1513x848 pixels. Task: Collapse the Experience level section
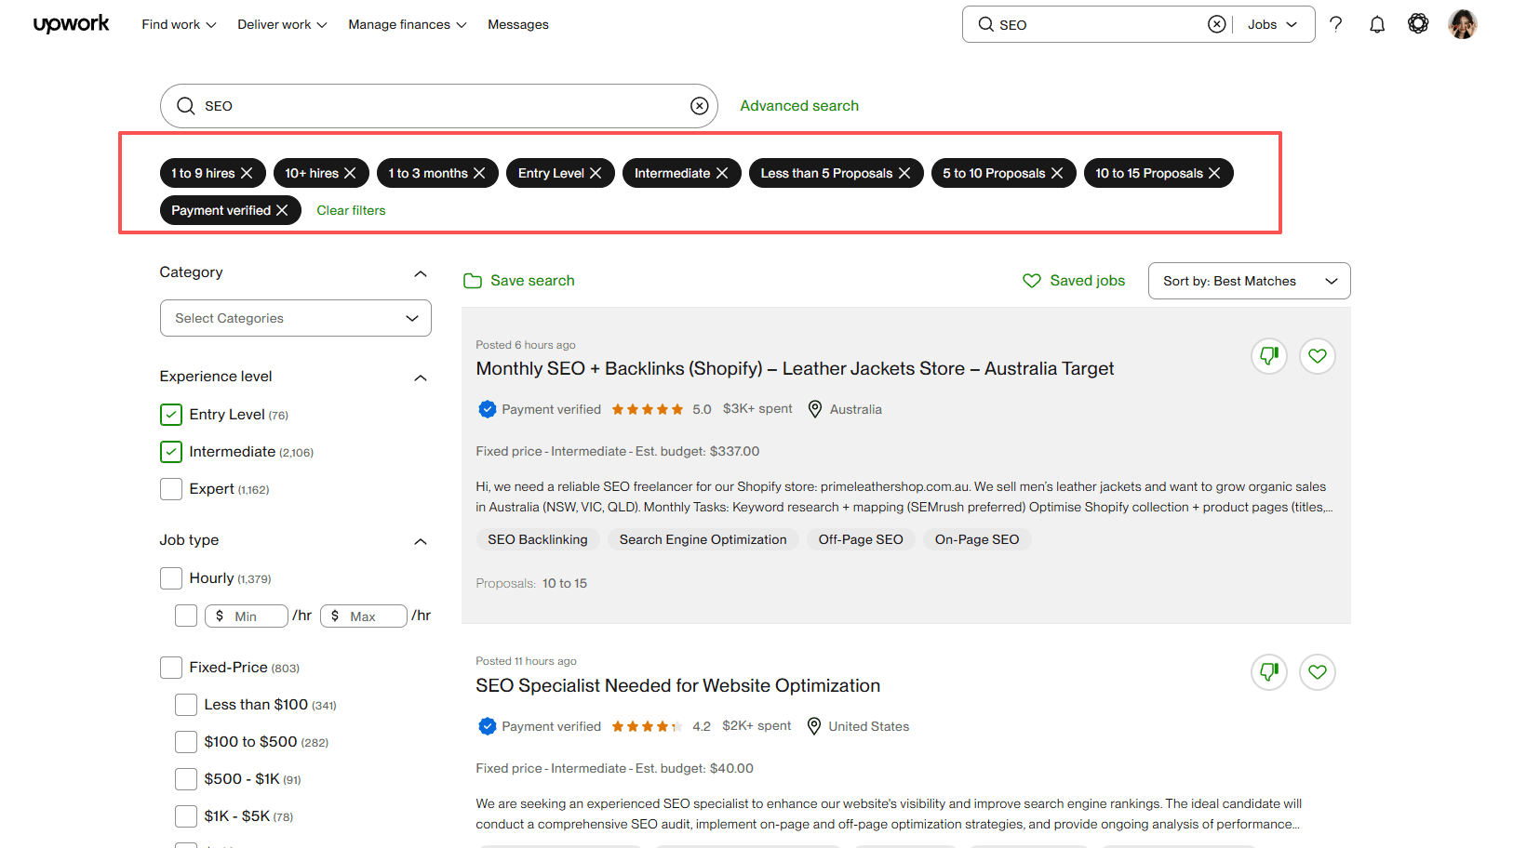tap(421, 377)
